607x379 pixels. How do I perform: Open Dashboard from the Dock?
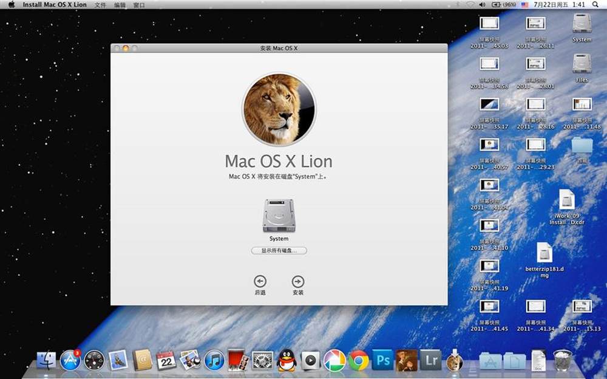(95, 360)
